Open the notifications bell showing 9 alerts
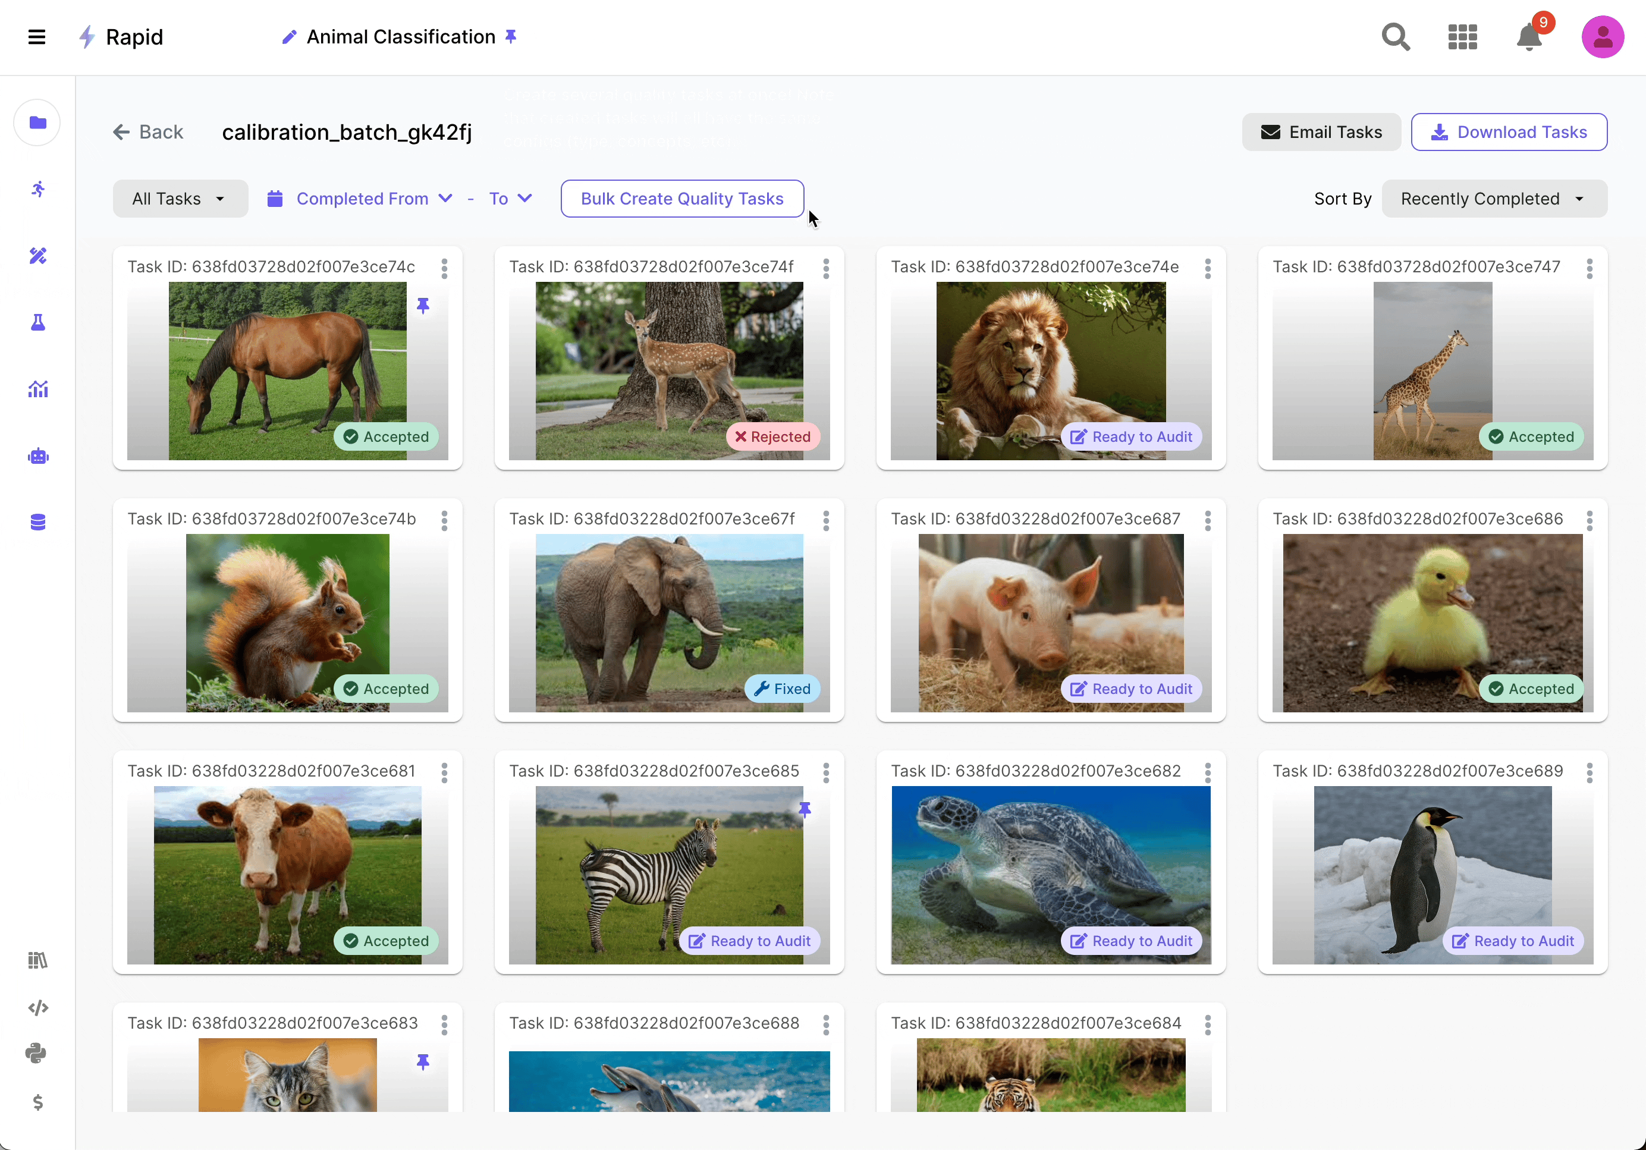Screen dimensions: 1646x1150 [1528, 36]
